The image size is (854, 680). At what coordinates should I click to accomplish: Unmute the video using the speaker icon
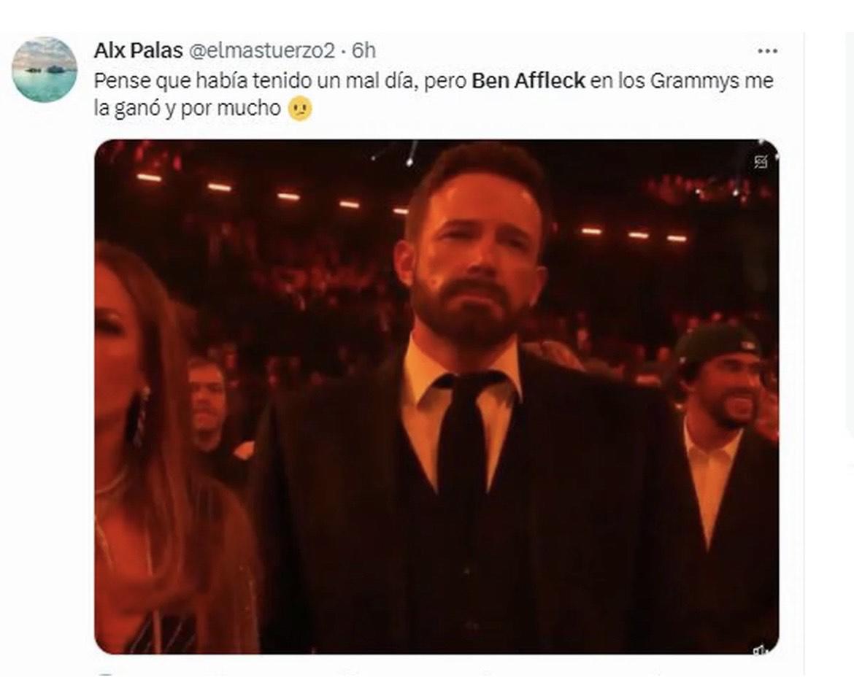click(x=760, y=649)
